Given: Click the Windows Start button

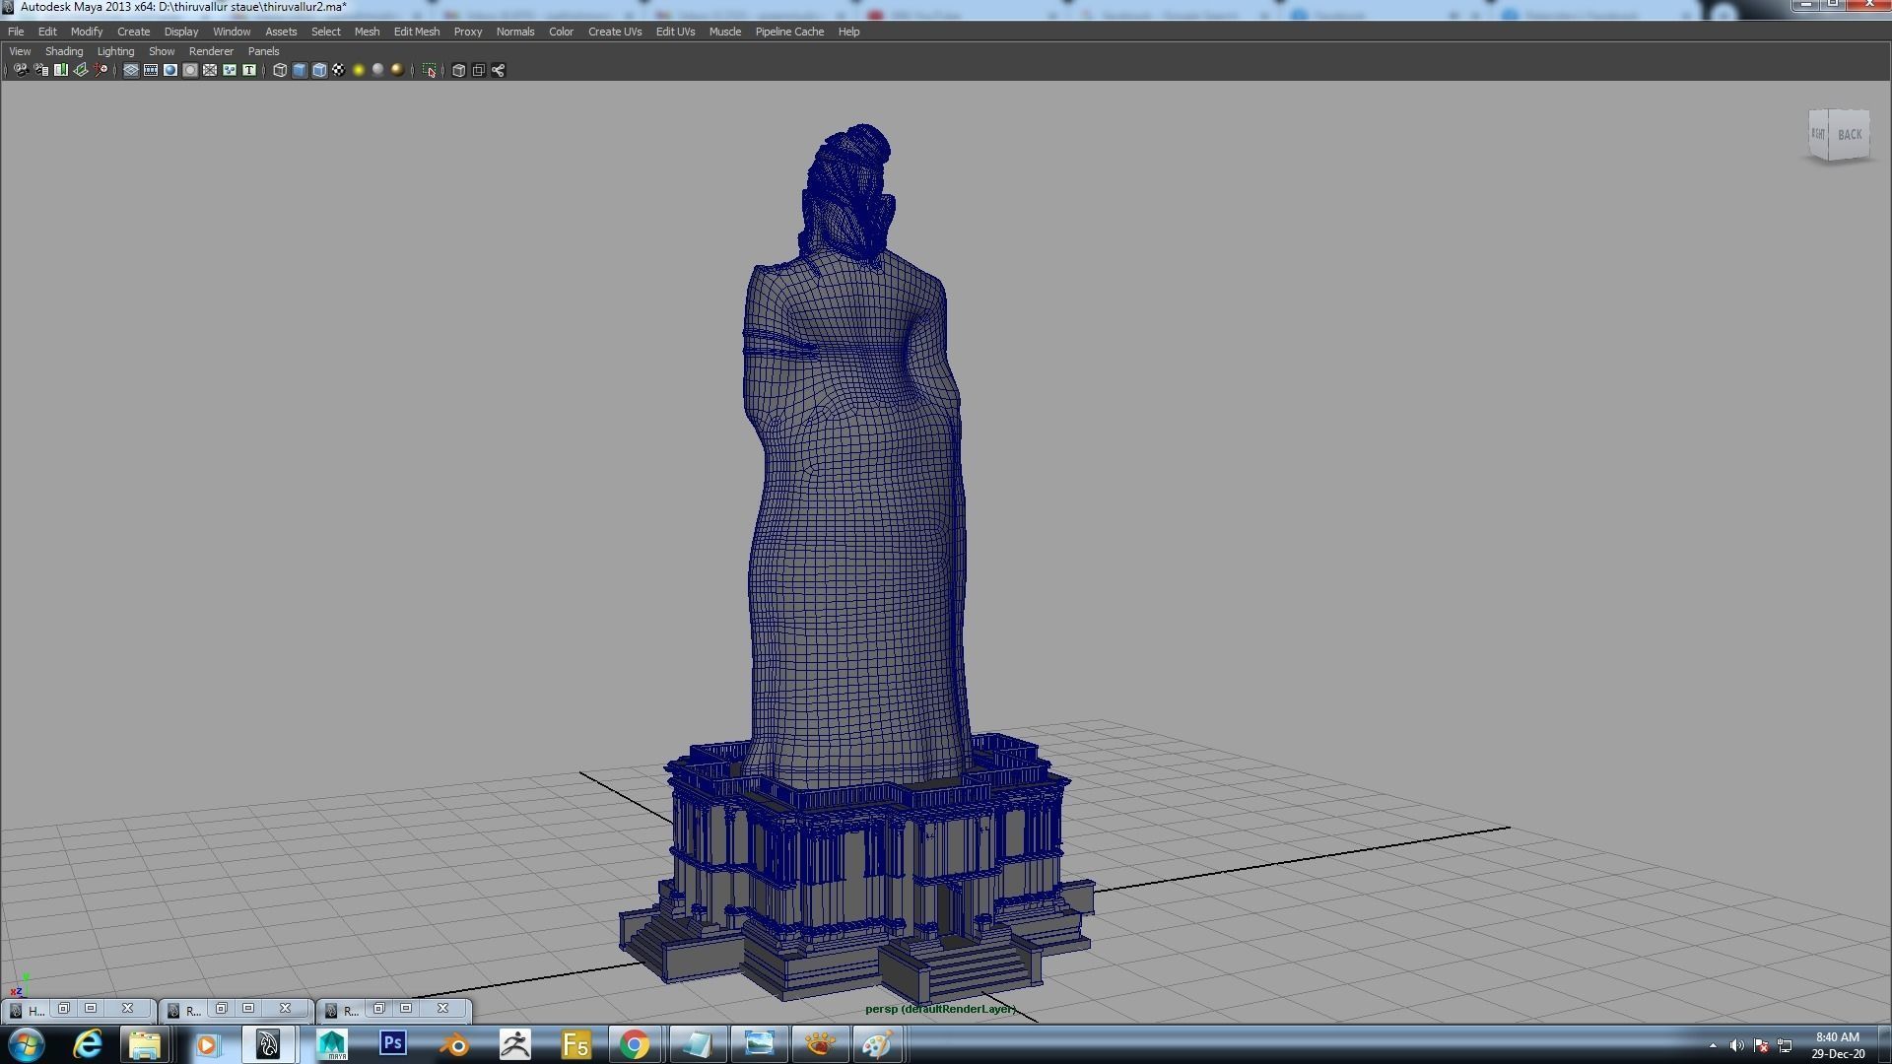Looking at the screenshot, I should pos(26,1044).
